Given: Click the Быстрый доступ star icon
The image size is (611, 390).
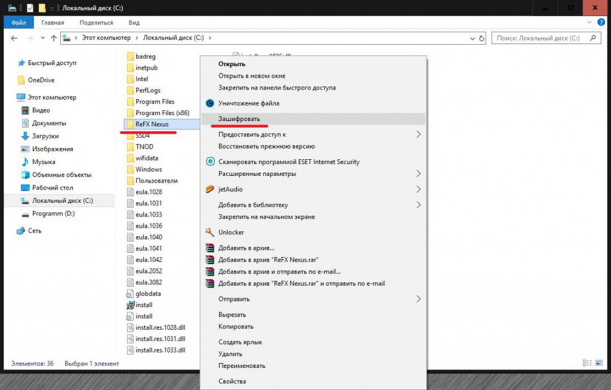Looking at the screenshot, I should (x=21, y=63).
